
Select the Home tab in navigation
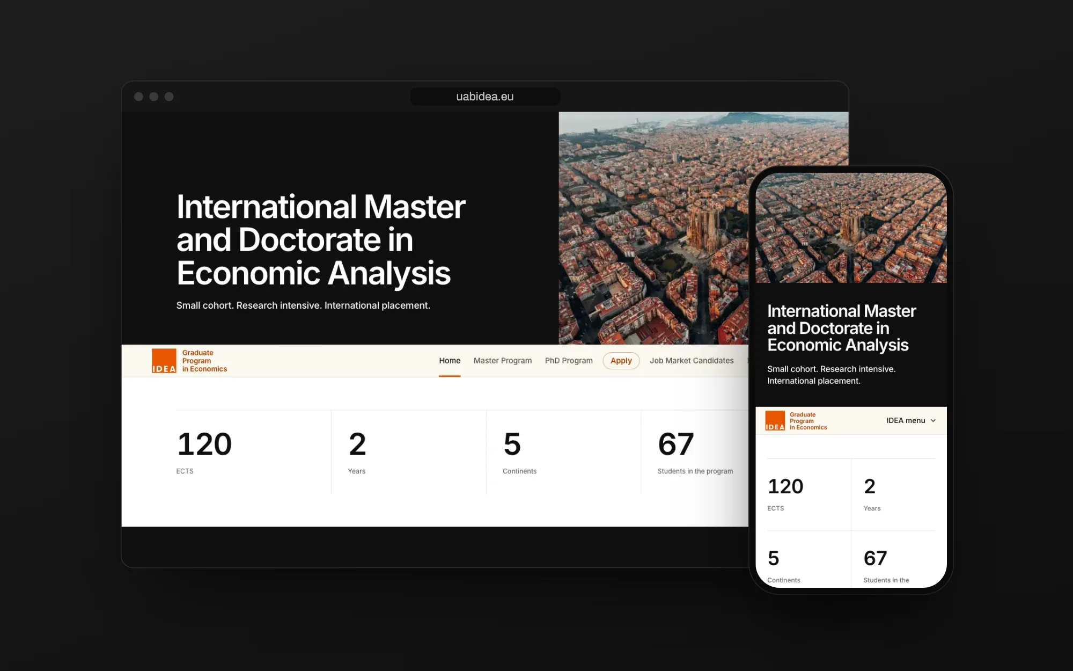click(x=450, y=361)
